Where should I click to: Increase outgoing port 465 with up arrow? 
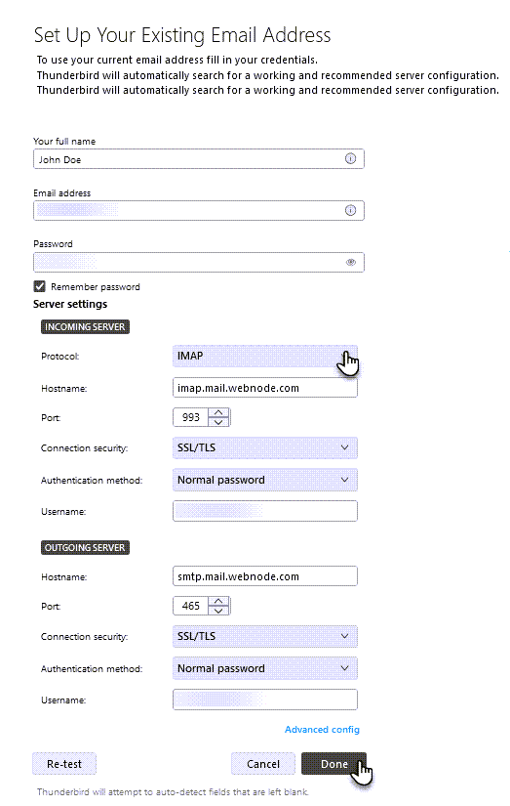tap(219, 602)
